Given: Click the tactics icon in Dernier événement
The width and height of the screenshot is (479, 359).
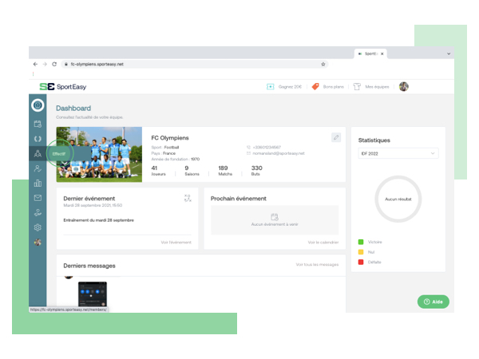Looking at the screenshot, I should click(188, 198).
